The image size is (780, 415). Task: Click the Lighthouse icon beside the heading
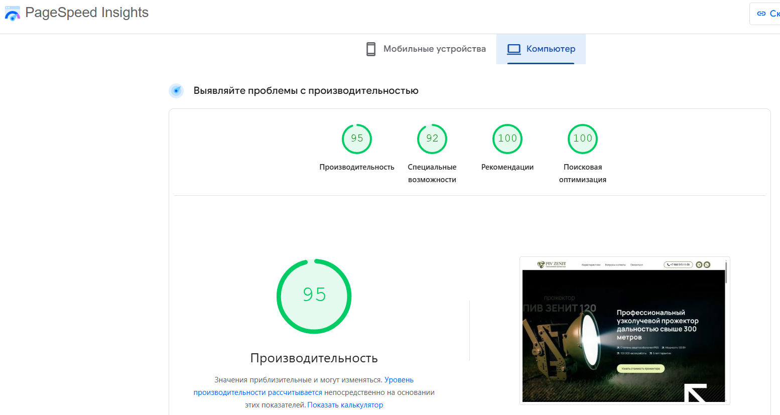pyautogui.click(x=176, y=91)
